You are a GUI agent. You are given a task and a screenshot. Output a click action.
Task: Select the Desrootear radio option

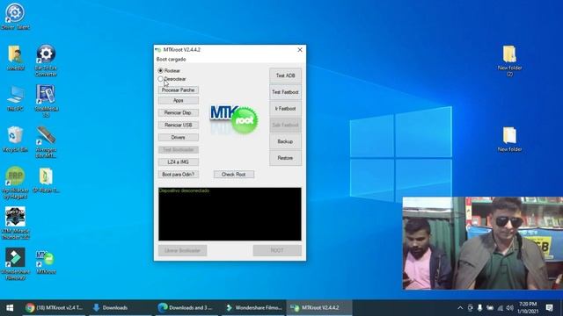click(x=160, y=79)
